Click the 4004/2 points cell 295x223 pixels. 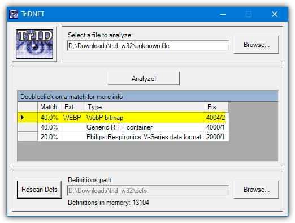pyautogui.click(x=216, y=118)
